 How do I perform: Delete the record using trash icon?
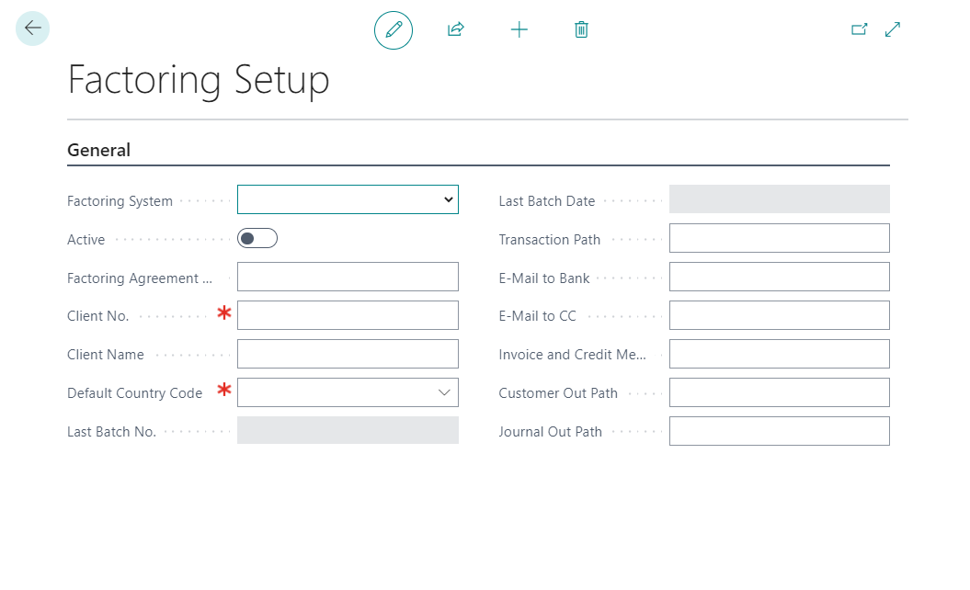click(x=581, y=30)
